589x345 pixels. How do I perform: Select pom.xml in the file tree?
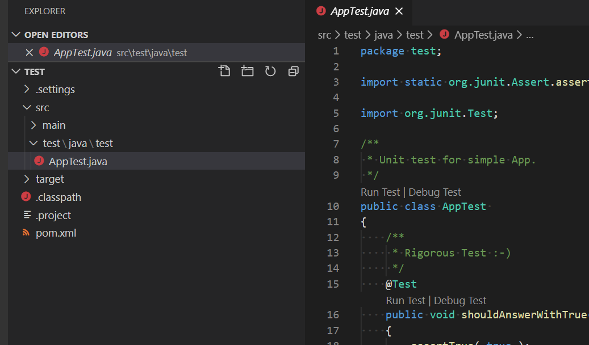[x=57, y=233]
